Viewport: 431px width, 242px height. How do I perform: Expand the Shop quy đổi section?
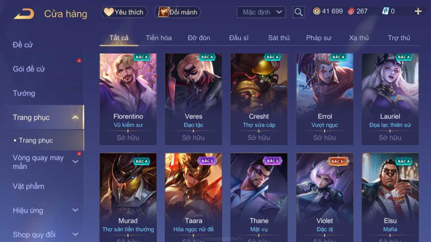coord(75,235)
